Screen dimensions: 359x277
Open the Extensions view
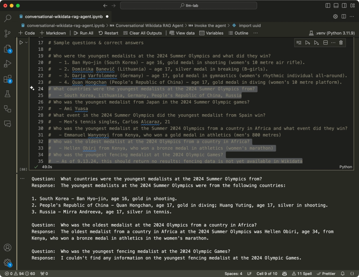coord(8,79)
